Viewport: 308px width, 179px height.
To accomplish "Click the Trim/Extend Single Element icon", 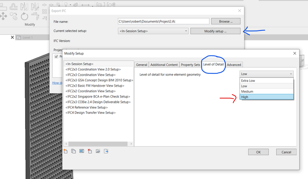I will [x=45, y=18].
